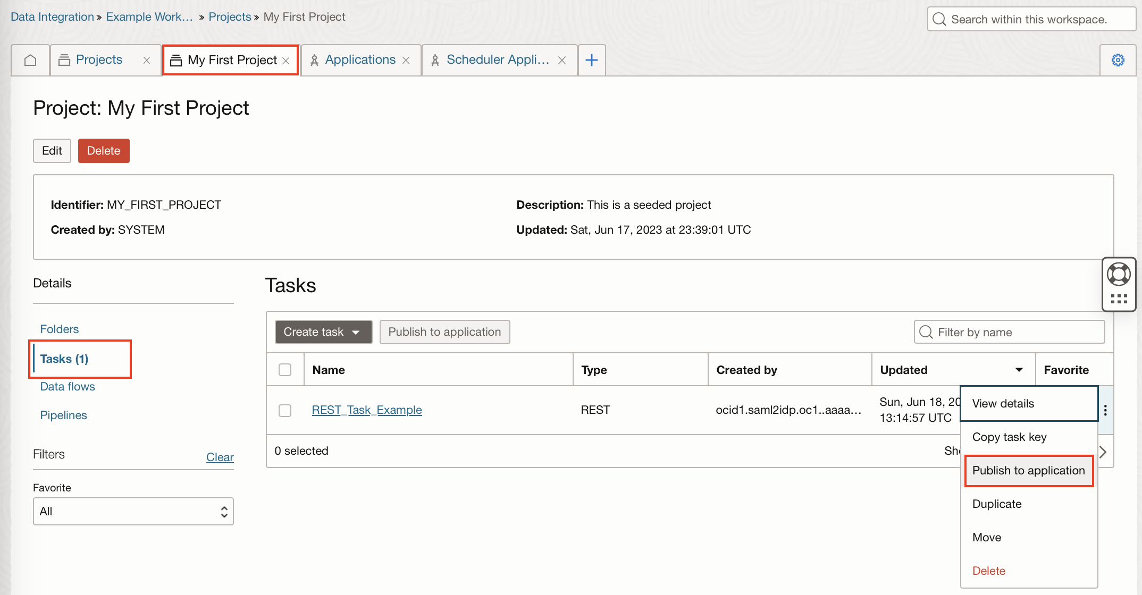Image resolution: width=1142 pixels, height=595 pixels.
Task: Switch to the Applications tab
Action: [360, 60]
